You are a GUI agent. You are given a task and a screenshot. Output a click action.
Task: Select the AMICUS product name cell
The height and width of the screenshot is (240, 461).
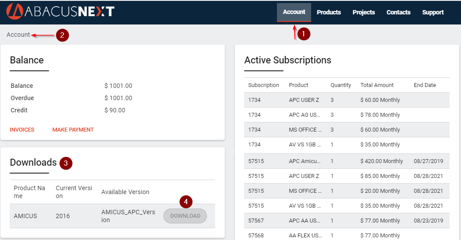point(25,216)
